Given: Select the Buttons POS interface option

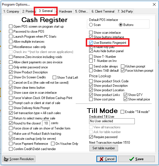Looking at the screenshot, I should coord(121,25).
